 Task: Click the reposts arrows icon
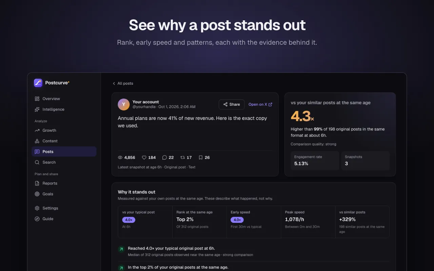pos(182,158)
